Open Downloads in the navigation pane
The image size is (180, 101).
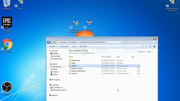(x=56, y=56)
